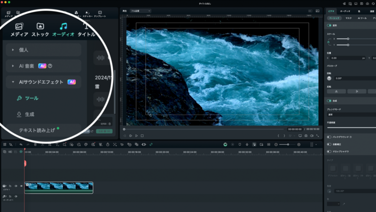Viewport: 376px width, 212px height.
Task: Click the shield marker icon in timeline toolbar
Action: click(240, 145)
